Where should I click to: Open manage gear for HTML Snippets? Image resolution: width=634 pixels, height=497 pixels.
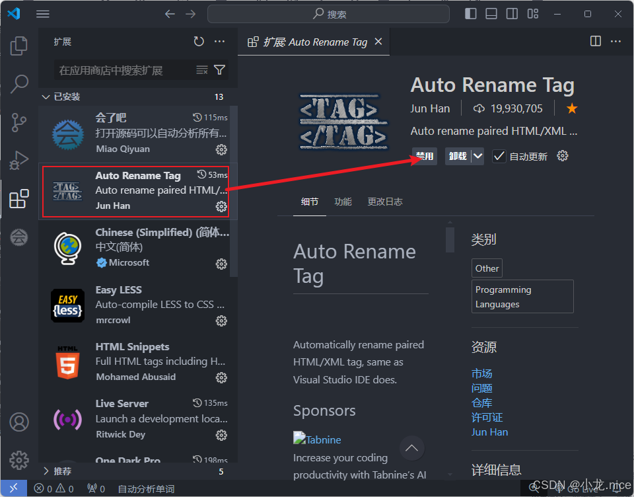click(221, 377)
